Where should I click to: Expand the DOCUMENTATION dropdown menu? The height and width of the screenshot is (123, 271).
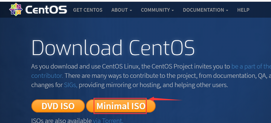[206, 10]
